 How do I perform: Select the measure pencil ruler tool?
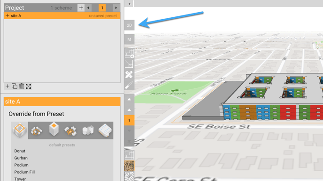(129, 75)
